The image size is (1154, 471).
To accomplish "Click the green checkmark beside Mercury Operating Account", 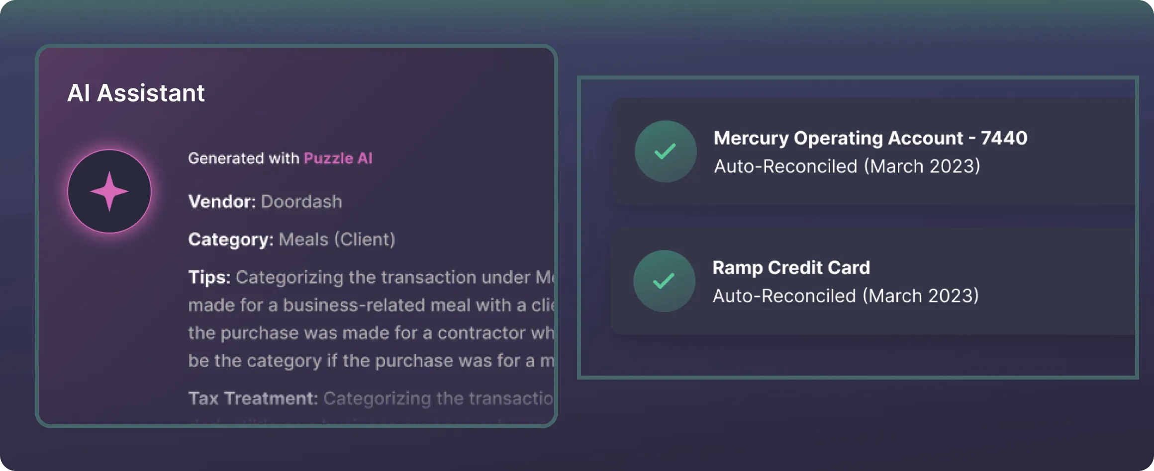I will 665,151.
